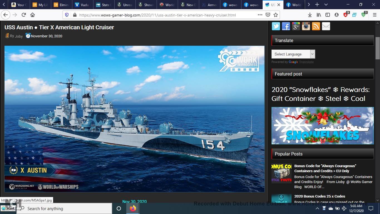Screen dimensions: 380x214
Task: Open tracking protection shield in address bar
Action: pyautogui.click(x=67, y=15)
